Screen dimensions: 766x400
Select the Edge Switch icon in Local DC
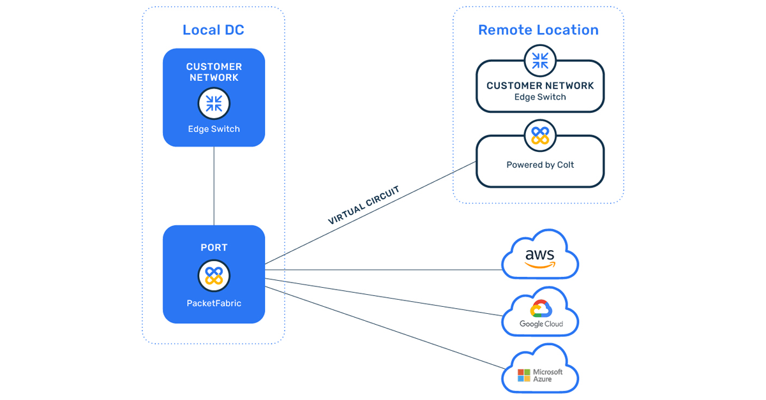(214, 102)
